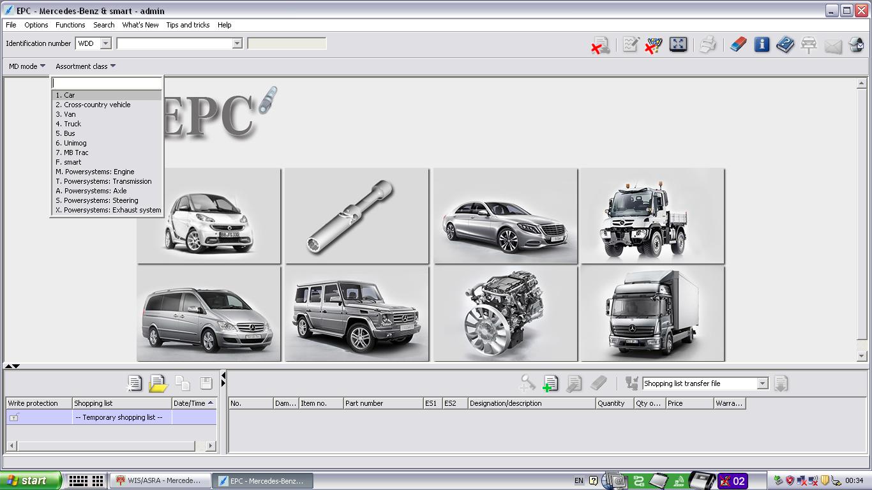This screenshot has width=872, height=490.
Task: Open the help book icon
Action: pyautogui.click(x=785, y=44)
